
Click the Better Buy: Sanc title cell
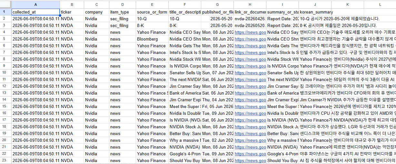click(x=185, y=133)
